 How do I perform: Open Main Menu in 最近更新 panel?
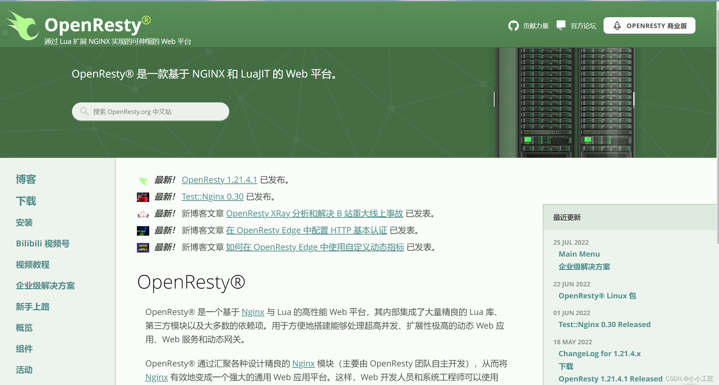point(579,254)
